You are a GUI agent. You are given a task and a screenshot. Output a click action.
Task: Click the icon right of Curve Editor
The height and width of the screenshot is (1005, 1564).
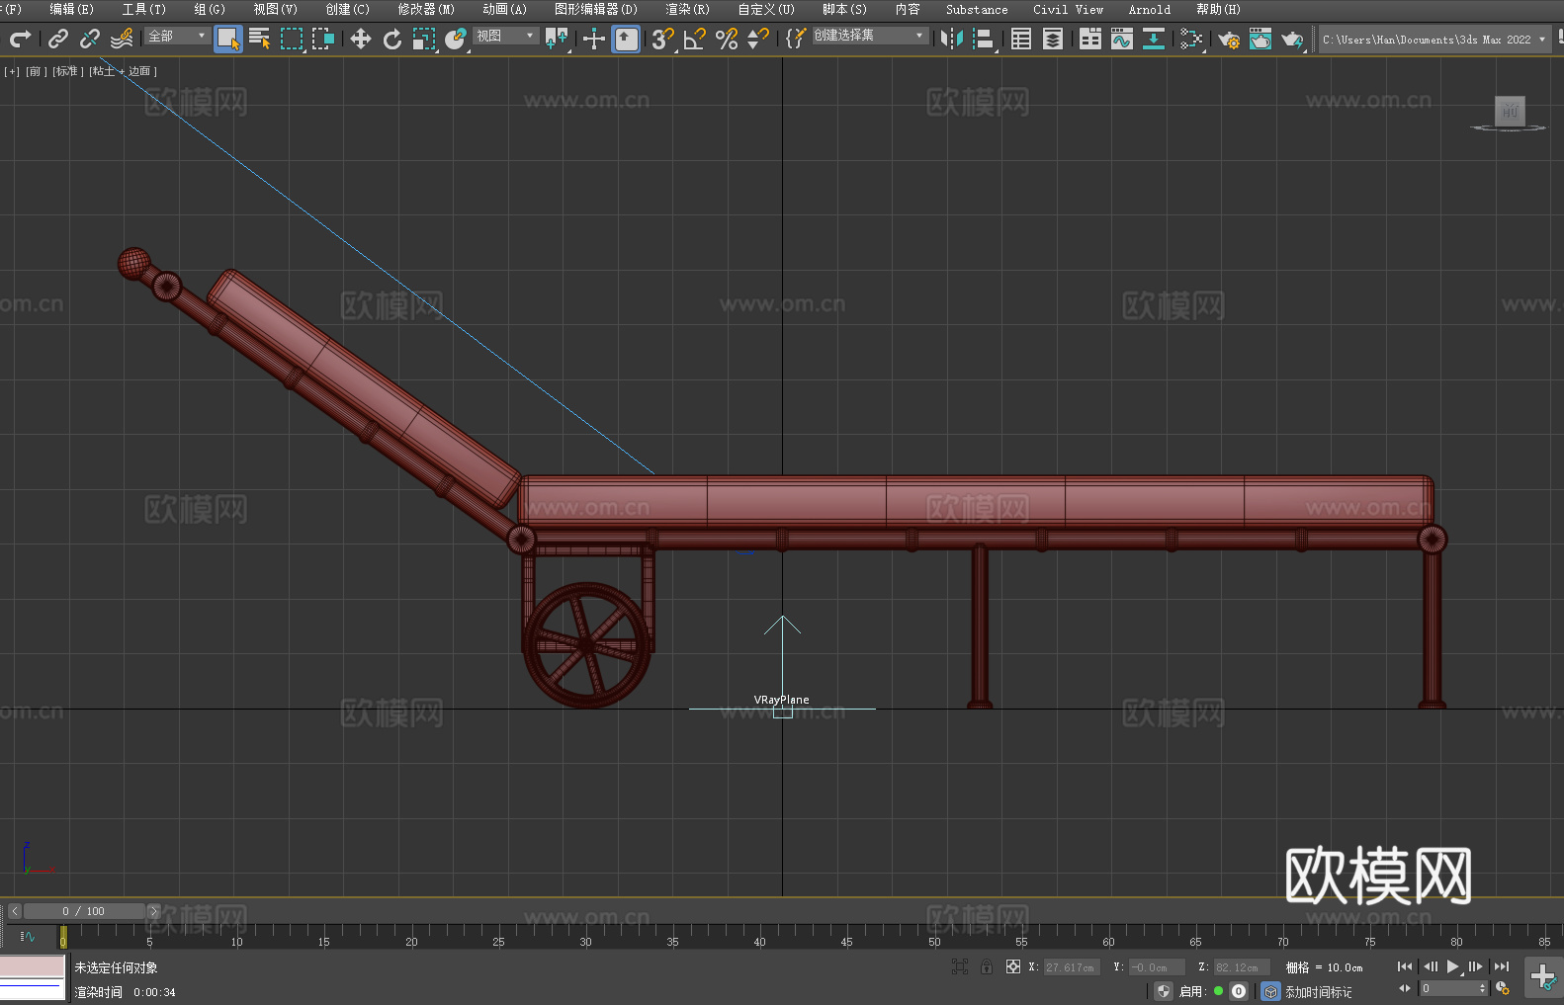1154,39
